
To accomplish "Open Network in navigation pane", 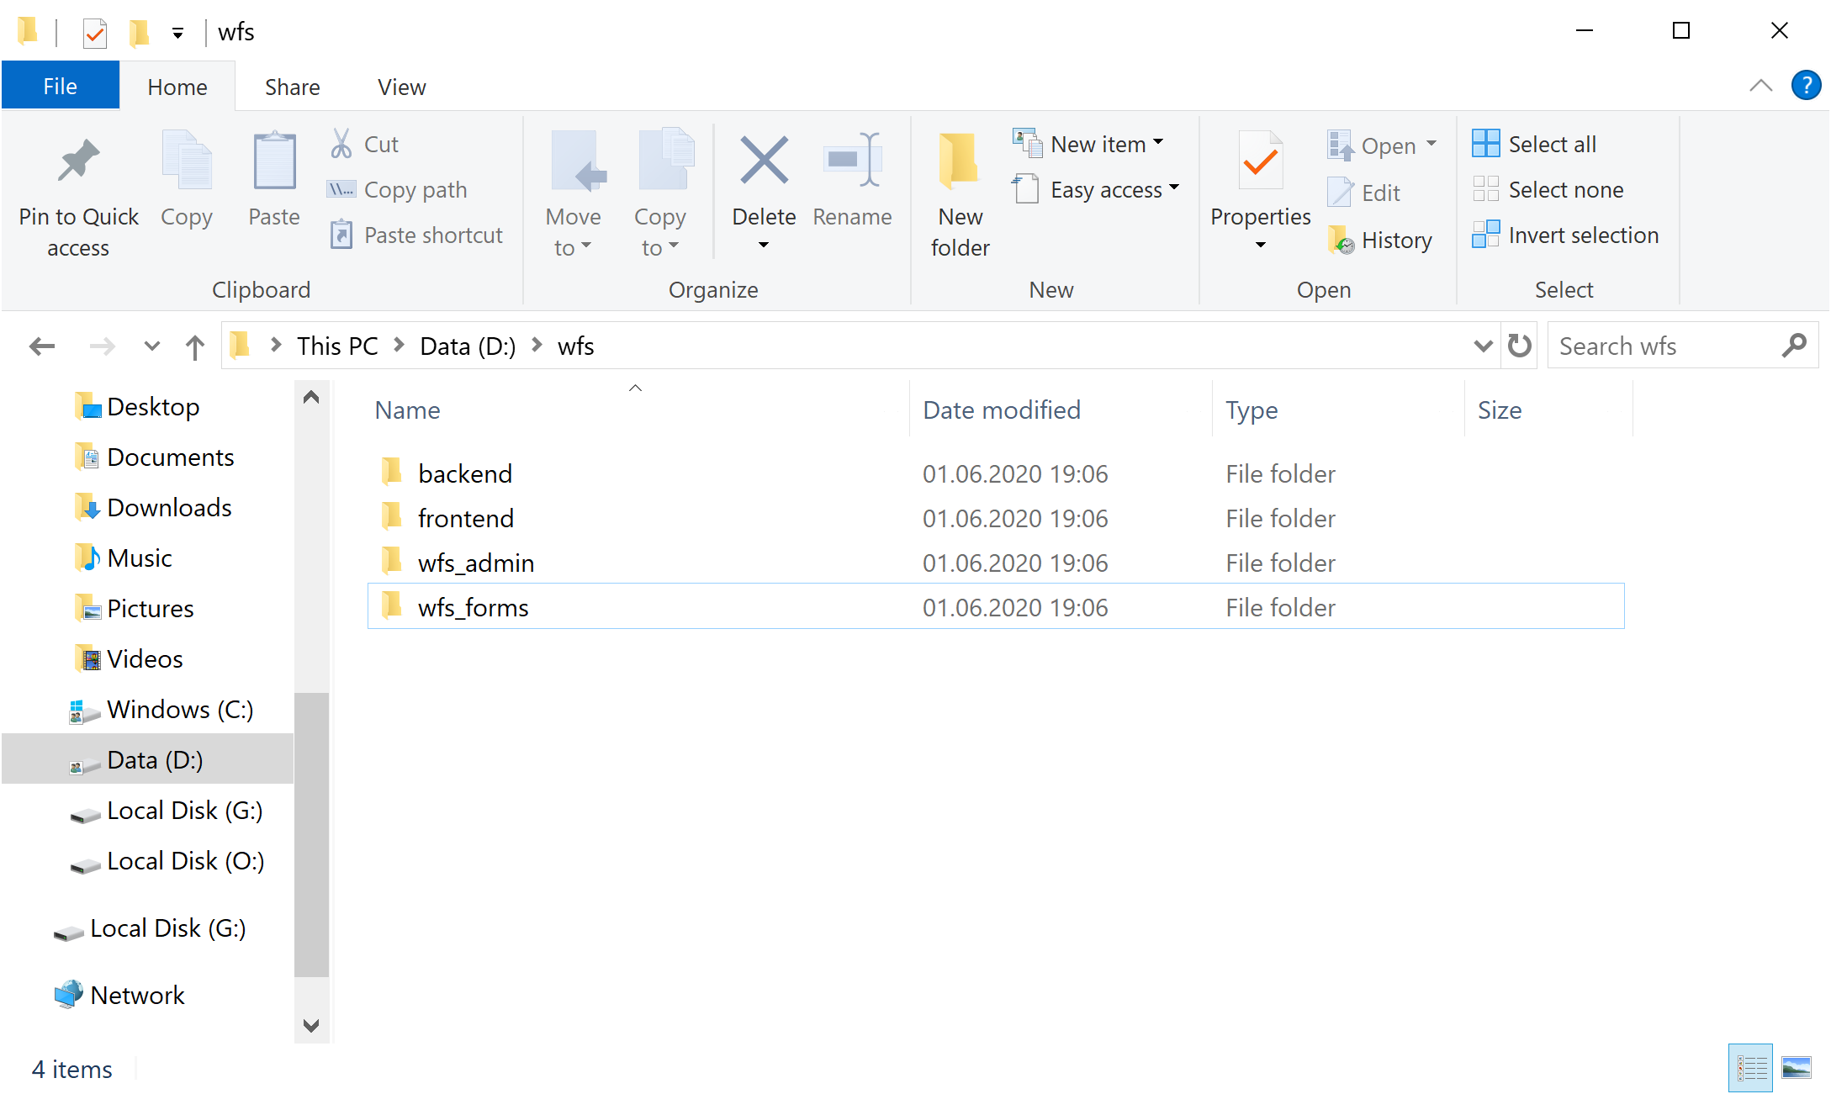I will [120, 995].
